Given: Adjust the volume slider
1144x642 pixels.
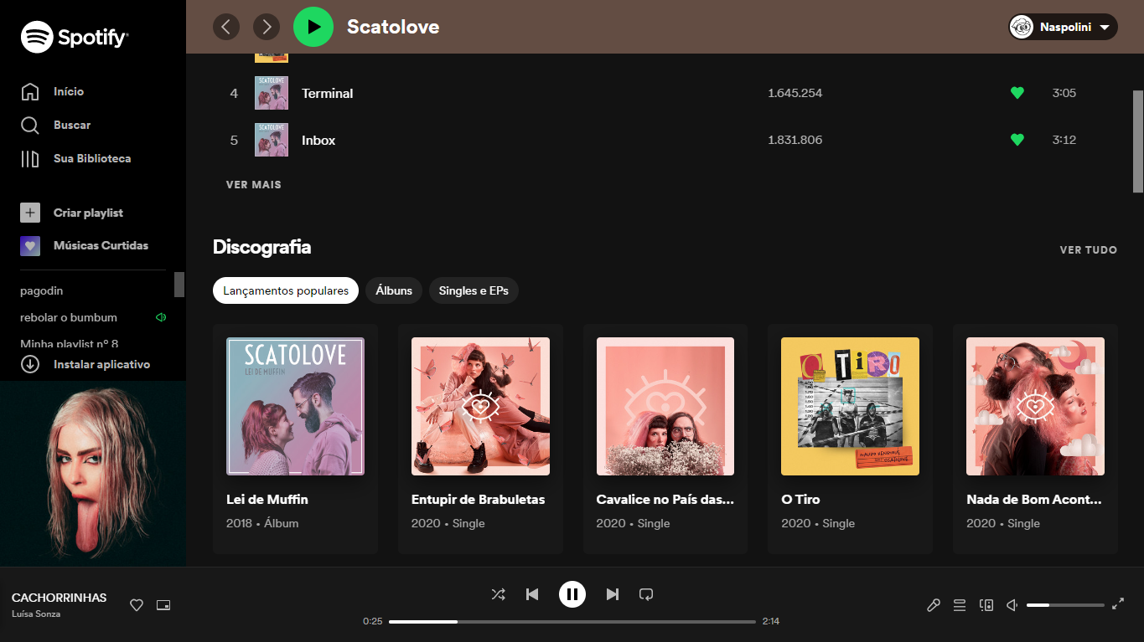Looking at the screenshot, I should point(1065,605).
